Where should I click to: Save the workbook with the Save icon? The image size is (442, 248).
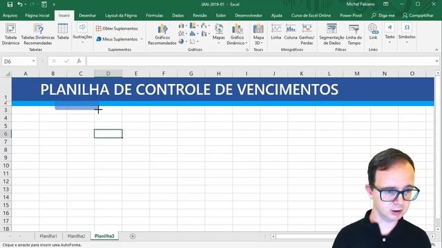pyautogui.click(x=10, y=5)
